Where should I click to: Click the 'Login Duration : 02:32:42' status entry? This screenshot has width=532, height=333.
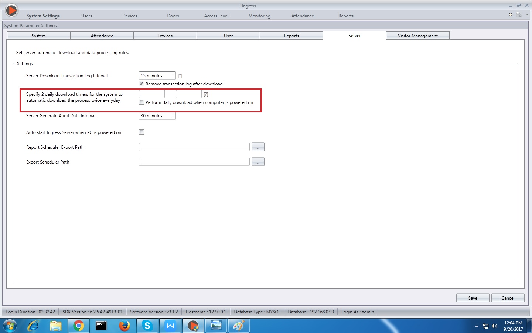tap(31, 312)
